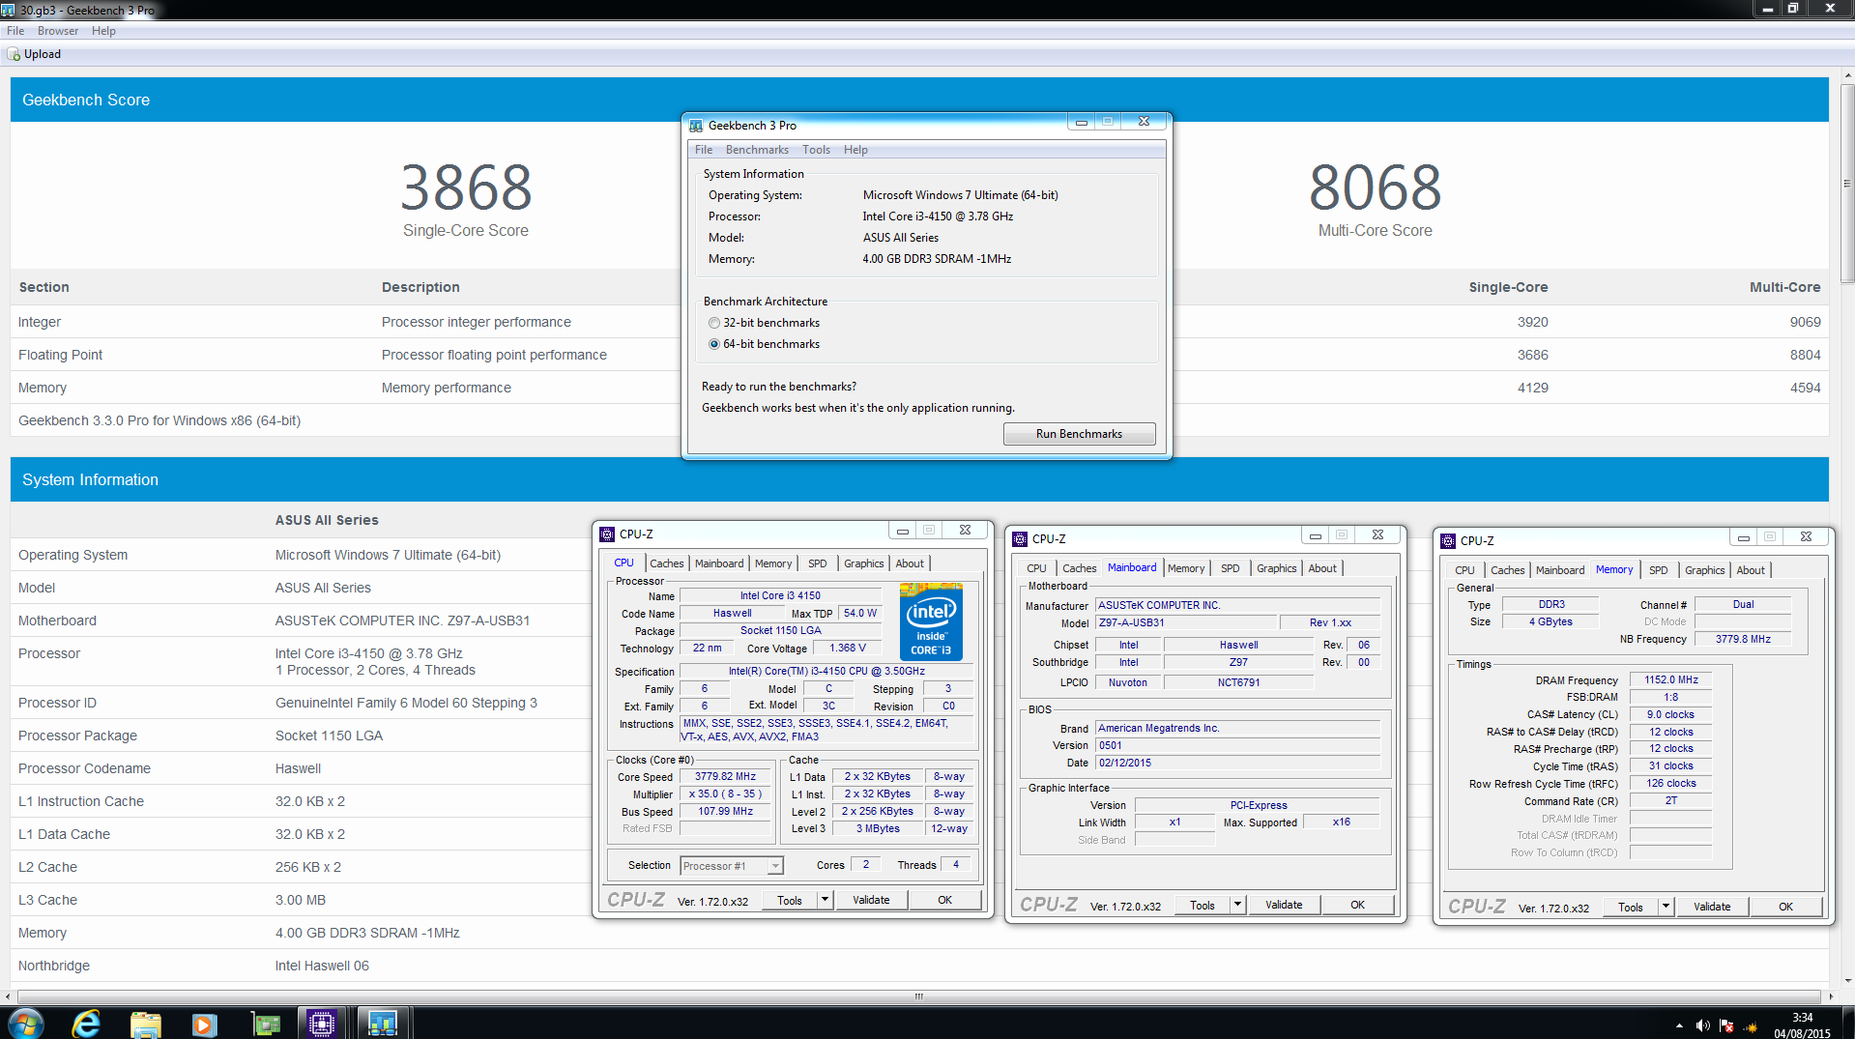Open Tools menu in Geekbench 3 Pro dialog

click(x=816, y=150)
